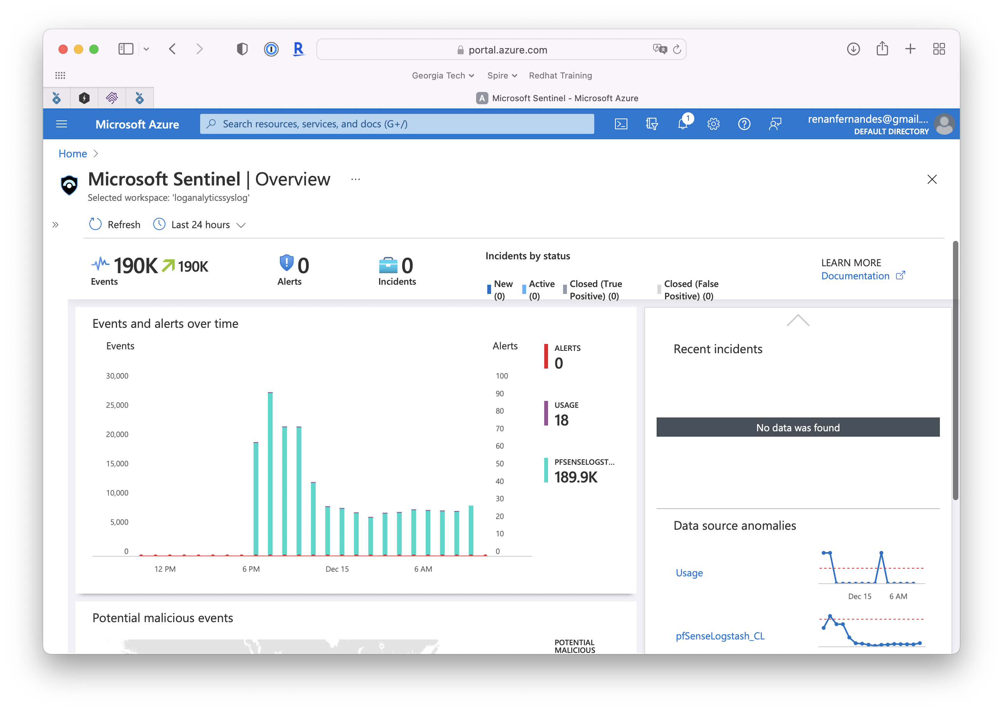Open the Safari sidebar options dropdown arrow
The height and width of the screenshot is (711, 1003).
tap(146, 49)
